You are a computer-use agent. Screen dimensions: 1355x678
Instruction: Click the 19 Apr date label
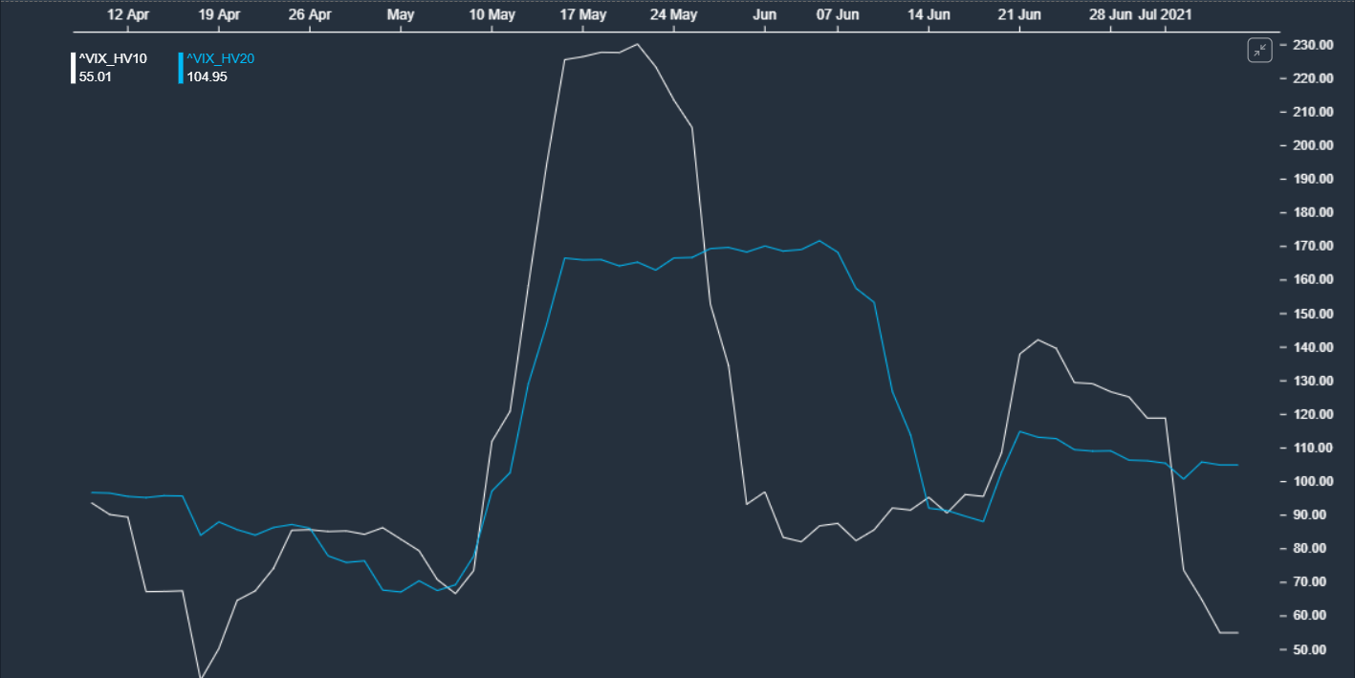pyautogui.click(x=219, y=15)
